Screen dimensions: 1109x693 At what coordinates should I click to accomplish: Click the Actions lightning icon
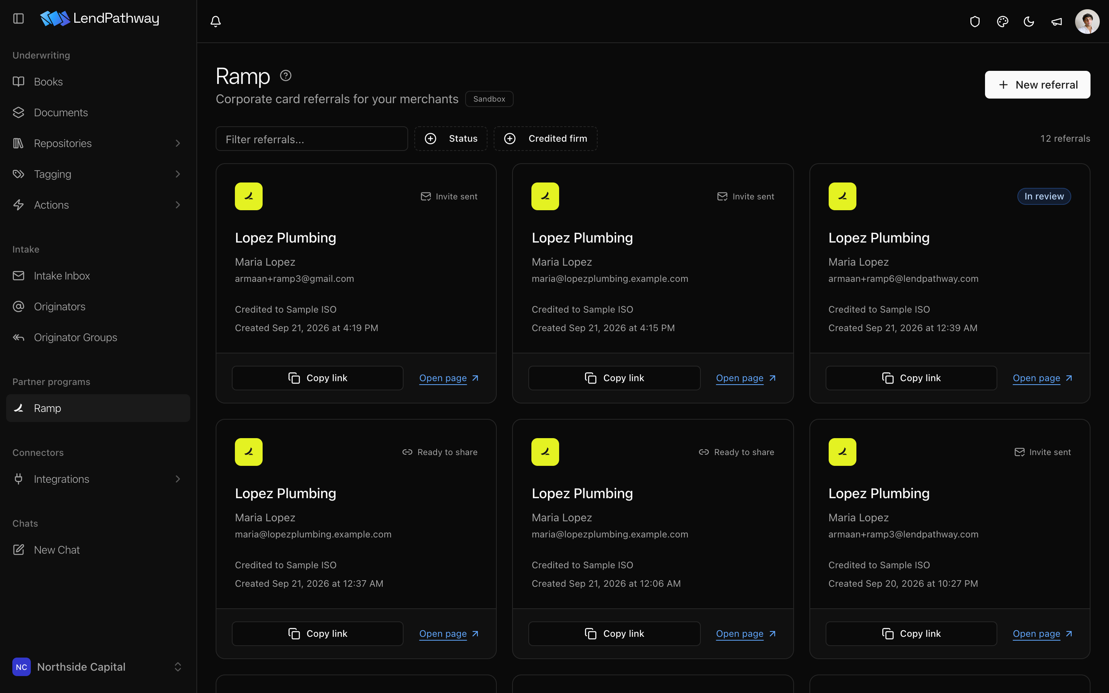pyautogui.click(x=18, y=205)
